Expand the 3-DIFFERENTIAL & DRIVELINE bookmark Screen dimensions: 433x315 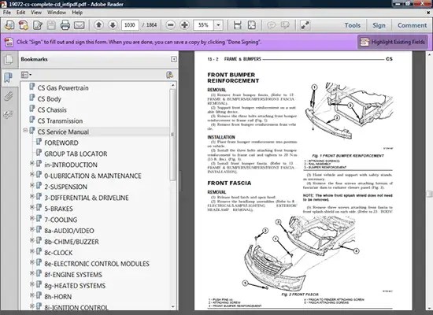32,196
